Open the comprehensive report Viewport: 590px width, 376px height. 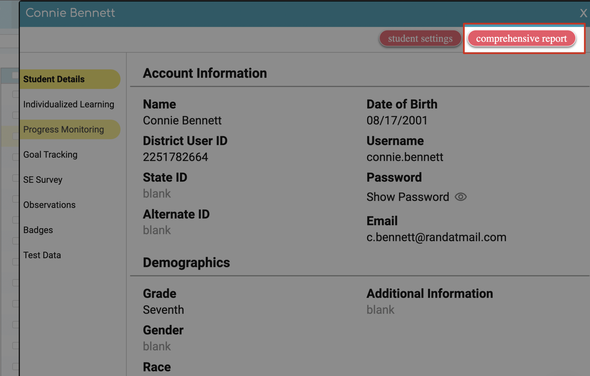(521, 38)
